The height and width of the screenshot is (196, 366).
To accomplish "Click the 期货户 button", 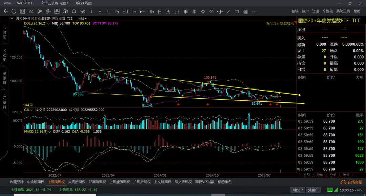I will point(298,190).
